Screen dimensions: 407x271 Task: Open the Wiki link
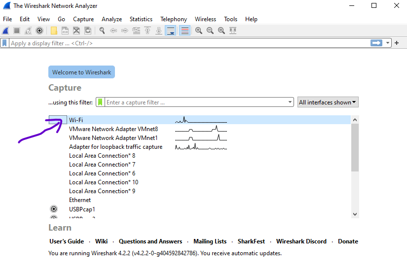click(101, 241)
